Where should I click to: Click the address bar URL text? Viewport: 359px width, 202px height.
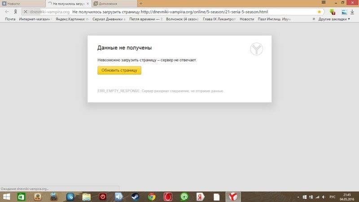(x=170, y=12)
